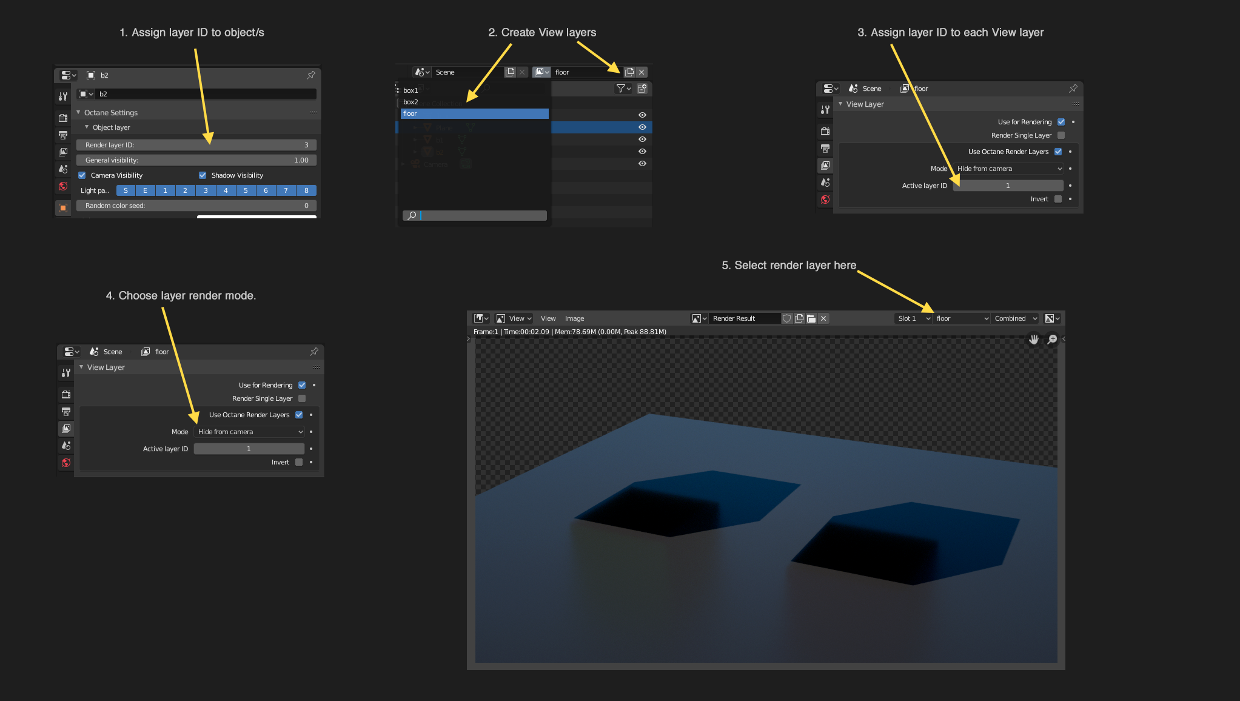Select the Object properties tab icon in b2 panel
This screenshot has width=1240, height=701.
point(63,208)
